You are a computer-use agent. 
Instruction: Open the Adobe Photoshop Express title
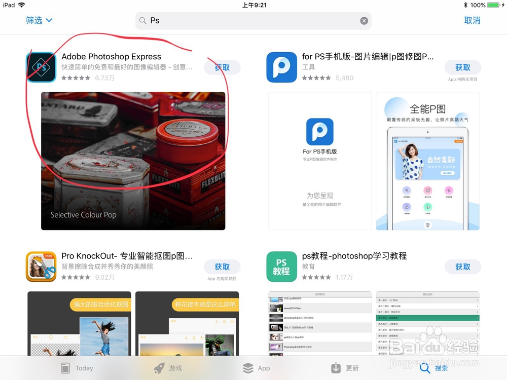[111, 57]
